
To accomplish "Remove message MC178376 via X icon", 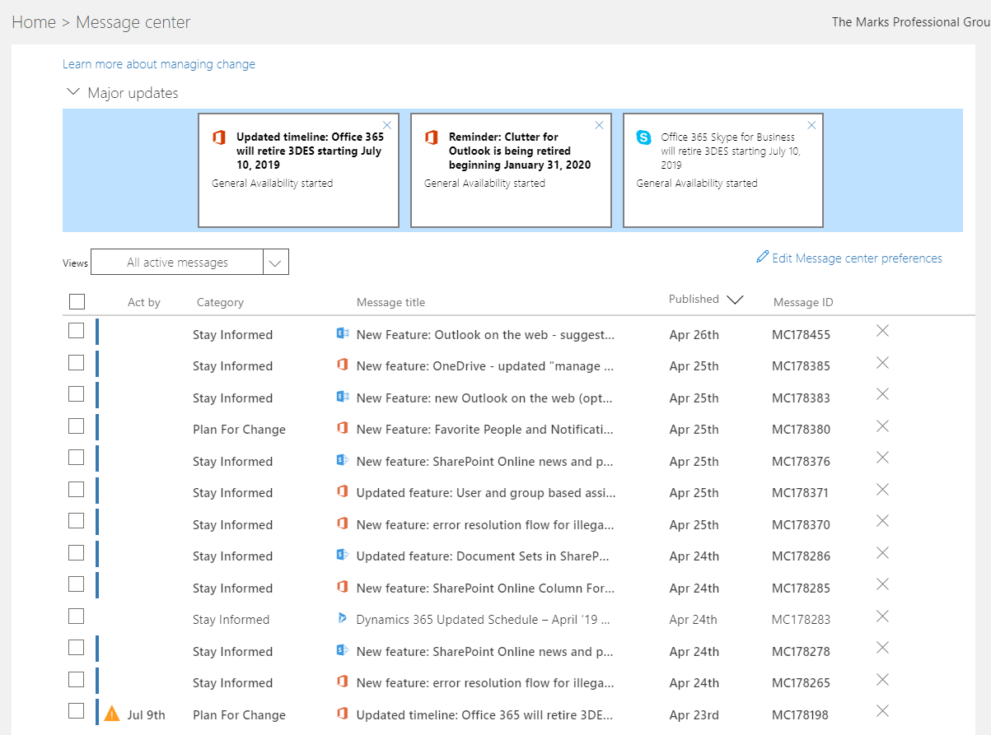I will tap(882, 458).
